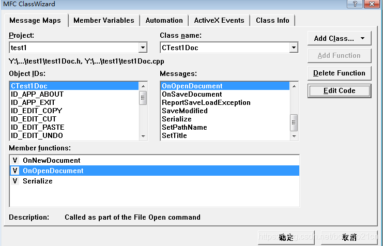Click the V icon beside OnNewDocument
The width and height of the screenshot is (383, 246).
click(x=15, y=160)
